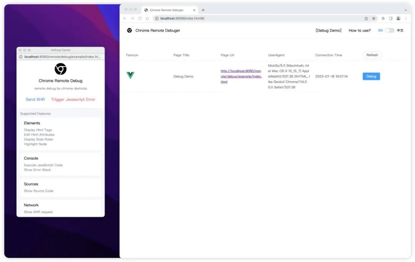Image resolution: width=415 pixels, height=262 pixels.
Task: Click Send XHR in Debug Demo window
Action: (x=35, y=99)
